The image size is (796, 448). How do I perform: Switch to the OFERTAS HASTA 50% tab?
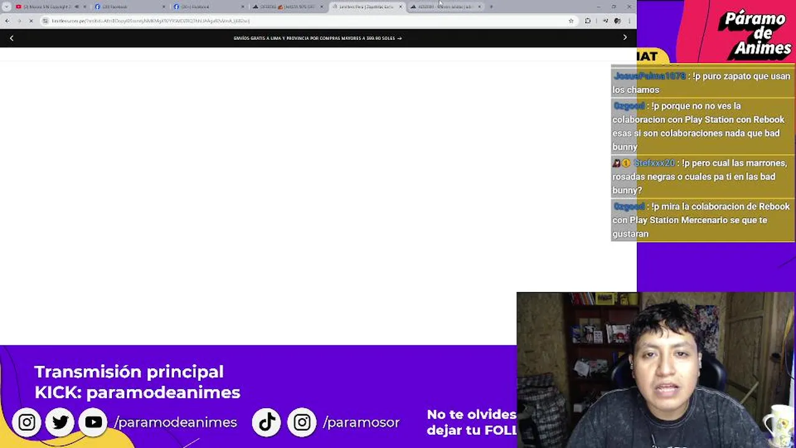click(x=287, y=7)
